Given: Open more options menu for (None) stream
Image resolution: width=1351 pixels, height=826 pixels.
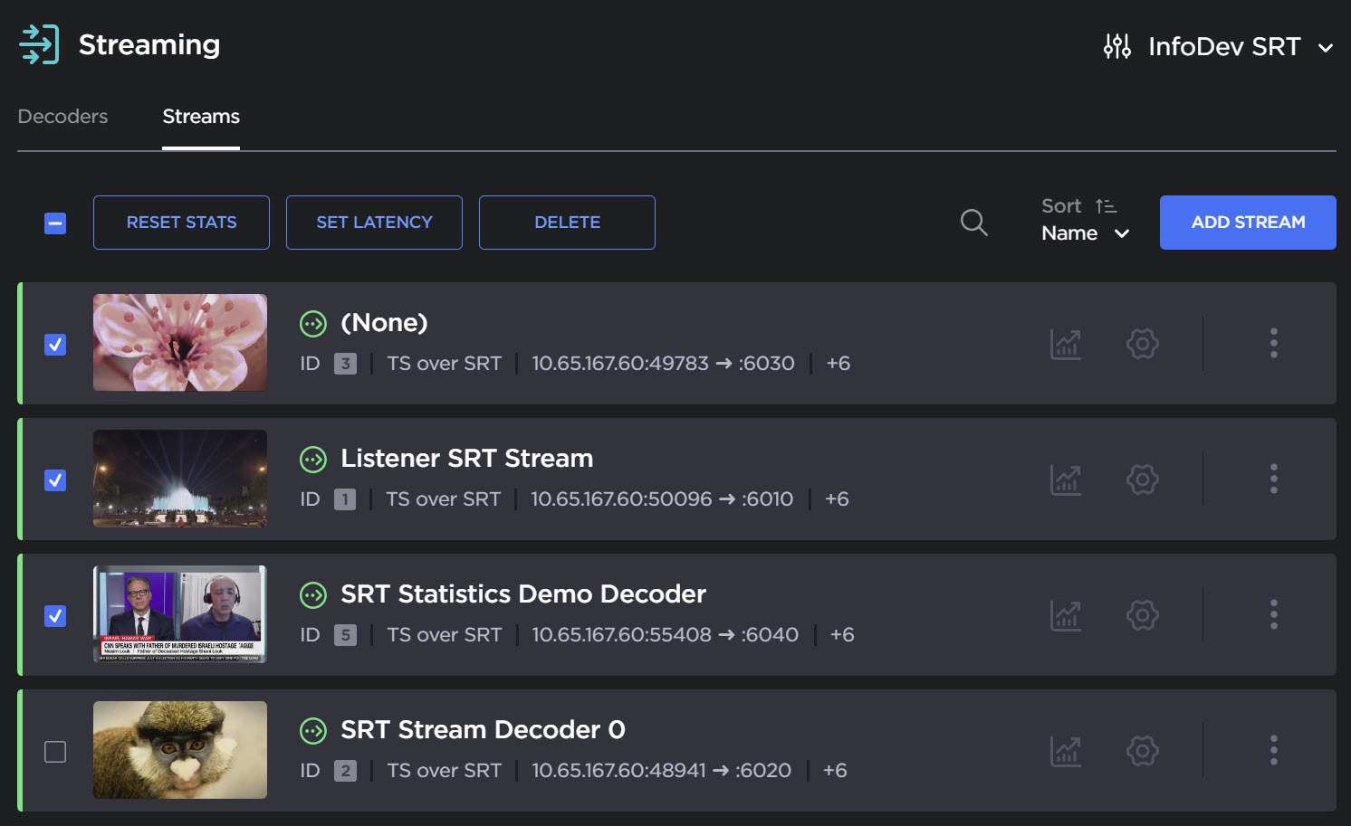Looking at the screenshot, I should [1273, 343].
